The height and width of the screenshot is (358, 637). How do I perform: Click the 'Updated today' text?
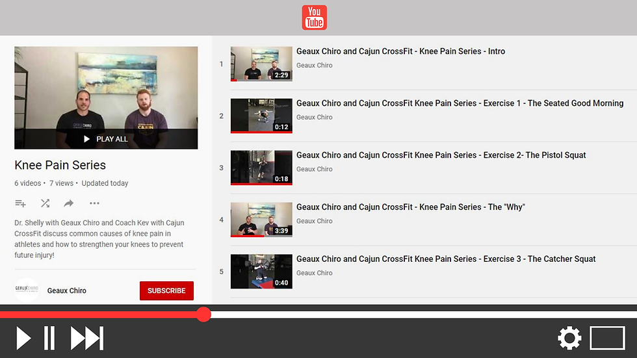pyautogui.click(x=105, y=183)
